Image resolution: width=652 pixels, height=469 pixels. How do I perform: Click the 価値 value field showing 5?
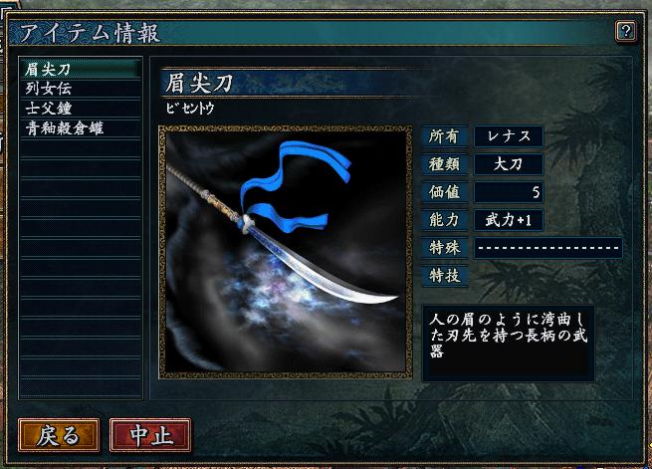[x=509, y=192]
